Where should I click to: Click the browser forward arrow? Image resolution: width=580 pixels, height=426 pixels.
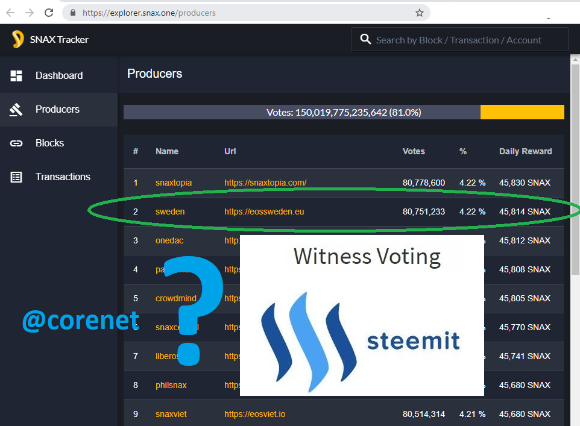29,13
